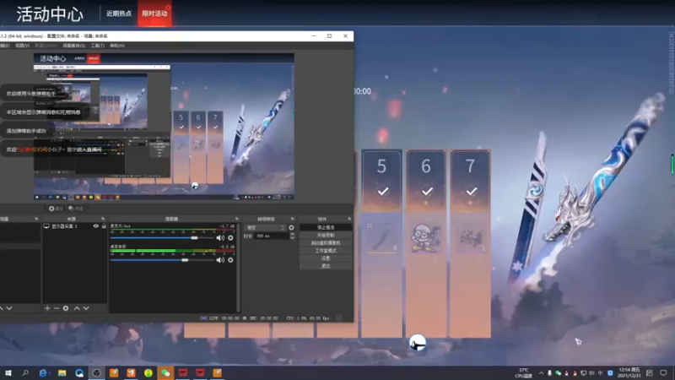Open transition properties gear icon
Screen dimensions: 675x380
coord(291,227)
